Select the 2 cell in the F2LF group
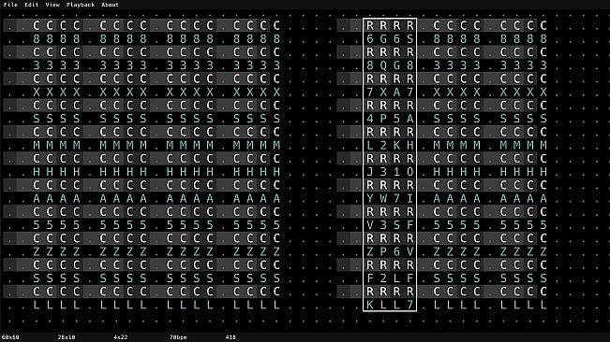Image resolution: width=610 pixels, height=342 pixels. click(x=383, y=278)
